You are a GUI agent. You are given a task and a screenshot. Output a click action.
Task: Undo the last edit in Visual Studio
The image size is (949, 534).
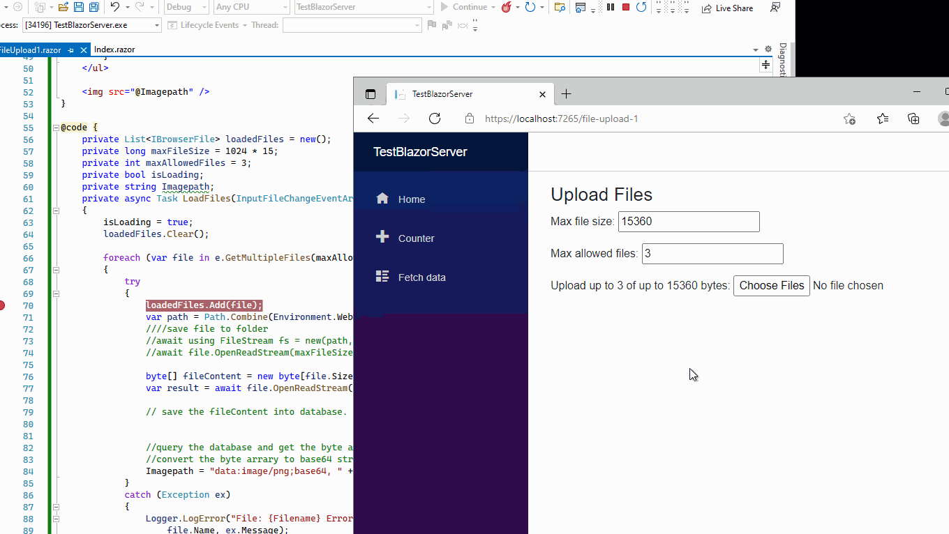[115, 7]
